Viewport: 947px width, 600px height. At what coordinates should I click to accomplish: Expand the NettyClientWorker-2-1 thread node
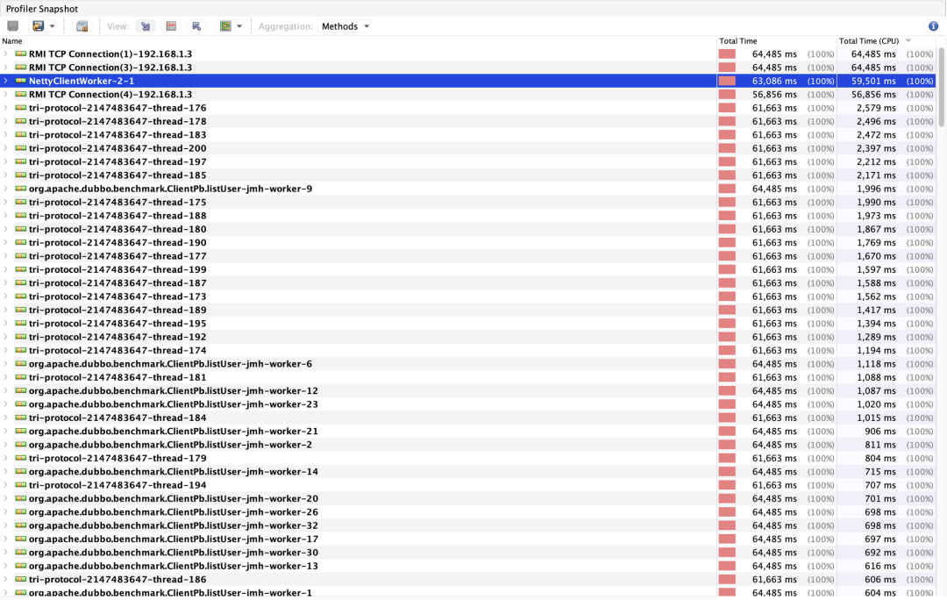click(6, 81)
